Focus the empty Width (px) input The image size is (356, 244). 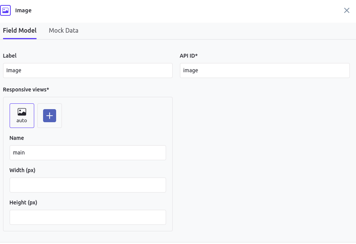tap(88, 185)
